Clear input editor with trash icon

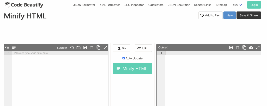click(x=92, y=48)
